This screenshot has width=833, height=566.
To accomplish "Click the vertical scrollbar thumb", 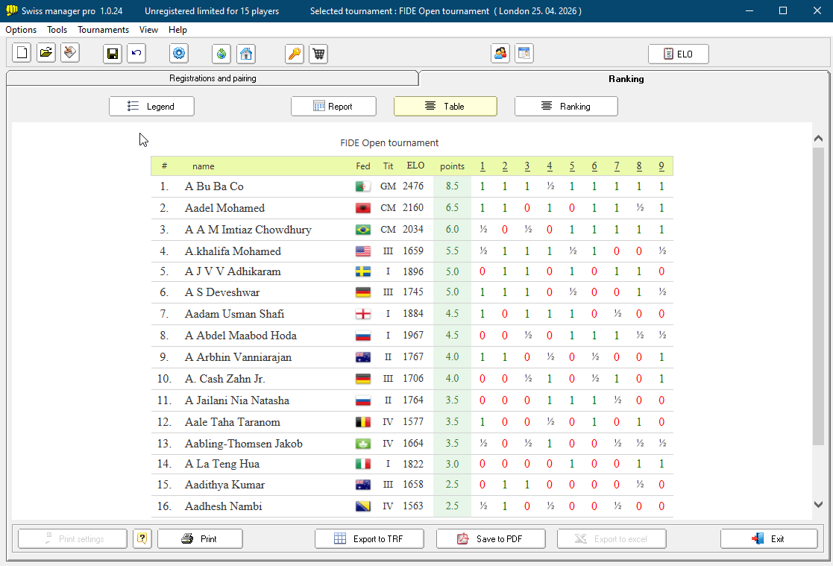I will [x=818, y=297].
